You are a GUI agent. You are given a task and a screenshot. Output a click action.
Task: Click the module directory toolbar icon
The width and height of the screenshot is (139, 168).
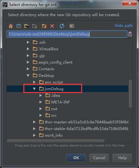pyautogui.click(x=35, y=26)
